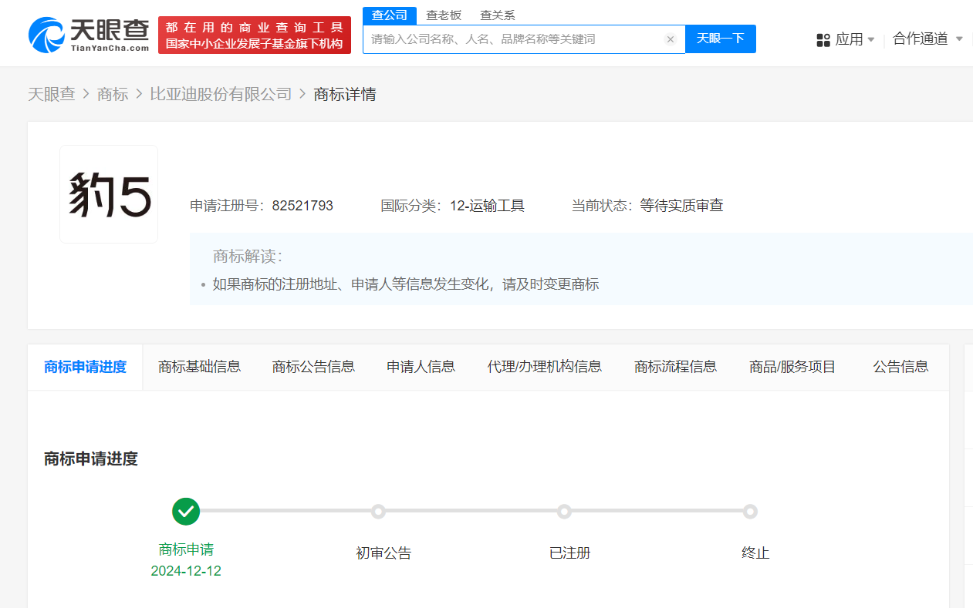Clear the search box with the X icon

point(670,39)
